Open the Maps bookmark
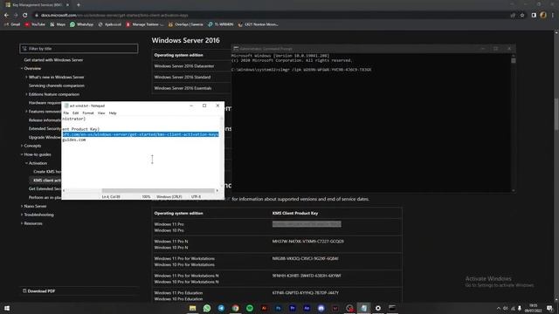This screenshot has width=559, height=314. point(58,24)
